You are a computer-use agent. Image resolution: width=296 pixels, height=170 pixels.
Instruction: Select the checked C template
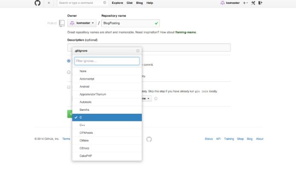coord(107,118)
